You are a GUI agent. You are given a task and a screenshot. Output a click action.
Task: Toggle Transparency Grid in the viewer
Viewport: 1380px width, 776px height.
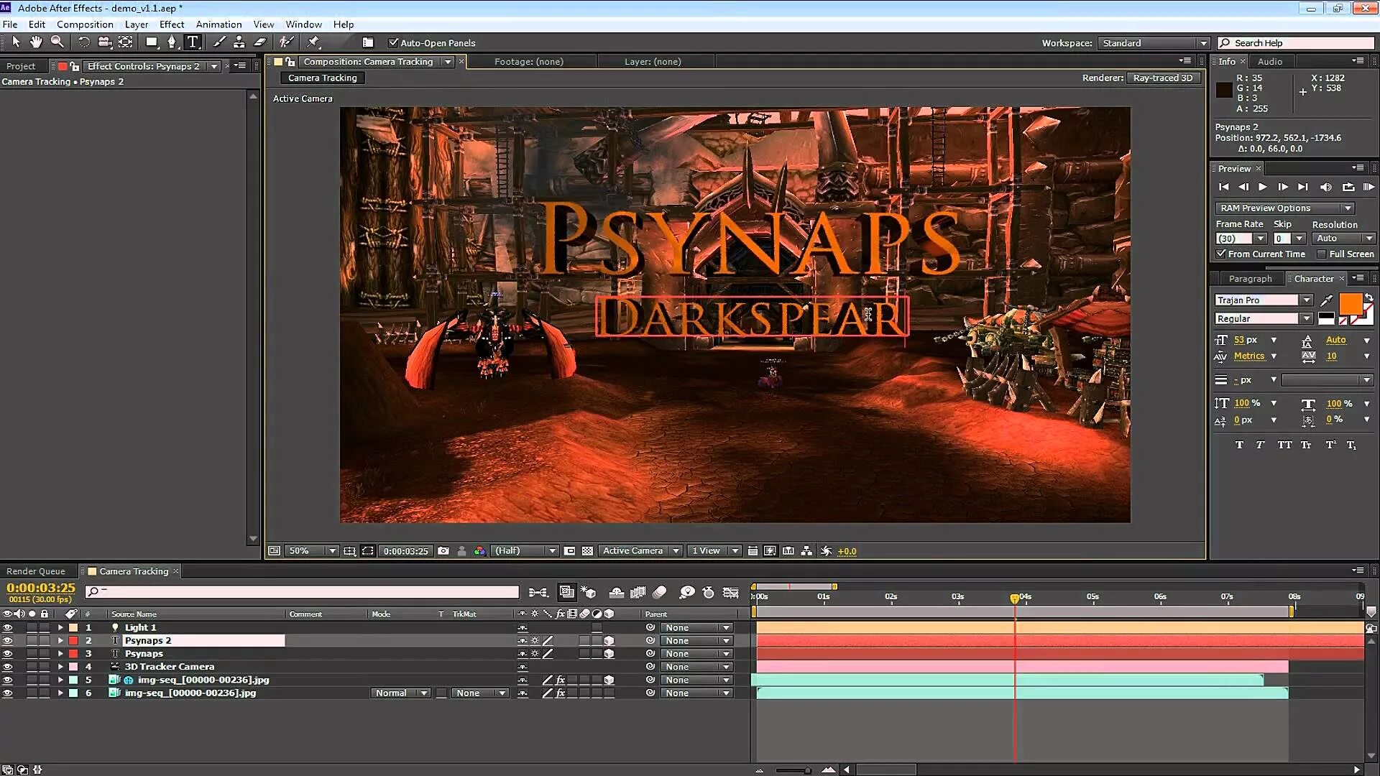pyautogui.click(x=588, y=551)
